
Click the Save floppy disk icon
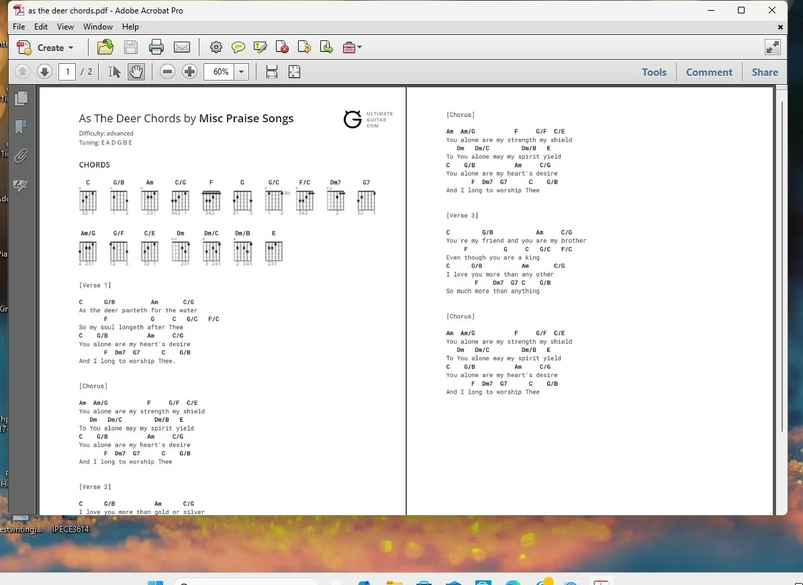[131, 47]
